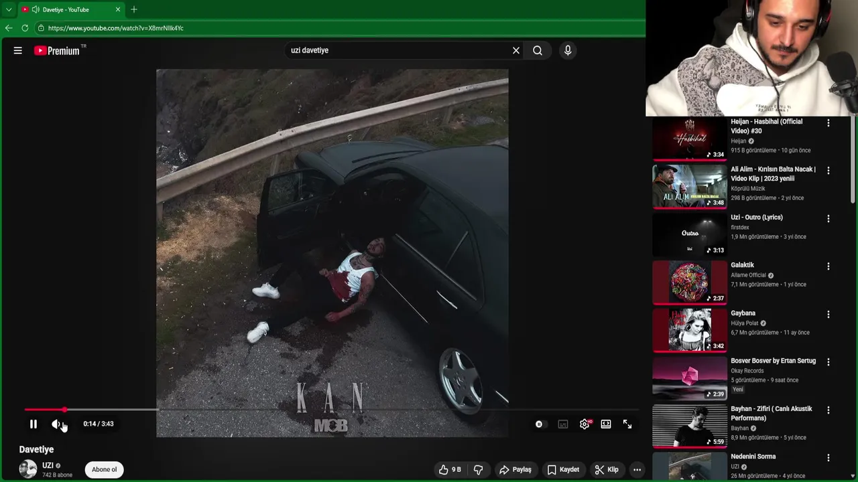Save video with Kaydet button
This screenshot has height=482, width=858.
click(563, 469)
